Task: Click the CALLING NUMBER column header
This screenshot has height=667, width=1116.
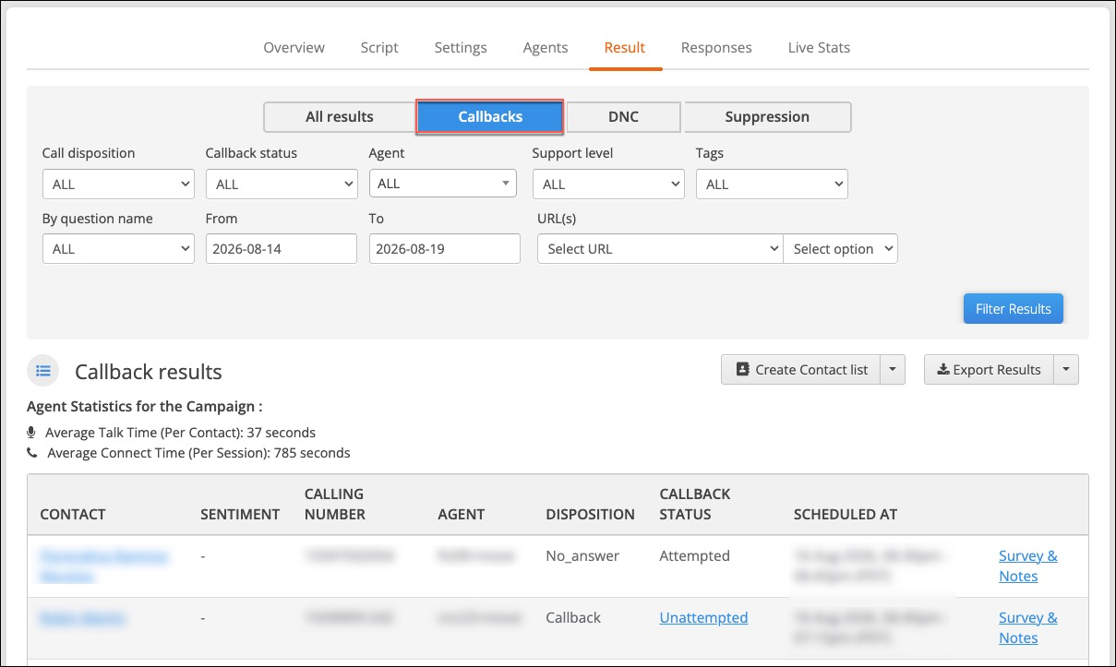Action: tap(335, 504)
